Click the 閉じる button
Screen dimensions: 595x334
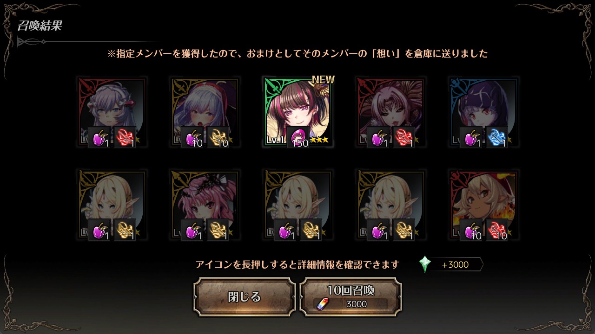(245, 297)
